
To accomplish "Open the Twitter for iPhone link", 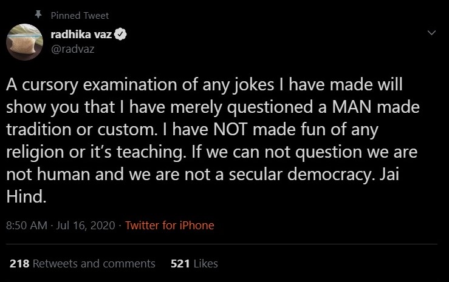I will coord(170,225).
